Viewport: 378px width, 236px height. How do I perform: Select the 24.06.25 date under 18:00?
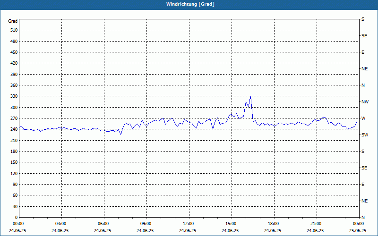click(273, 231)
